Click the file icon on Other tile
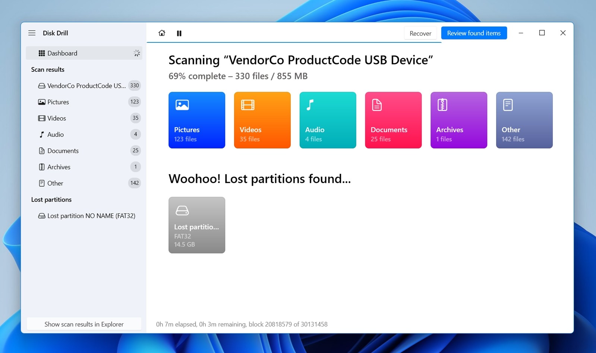The image size is (596, 353). [x=508, y=105]
